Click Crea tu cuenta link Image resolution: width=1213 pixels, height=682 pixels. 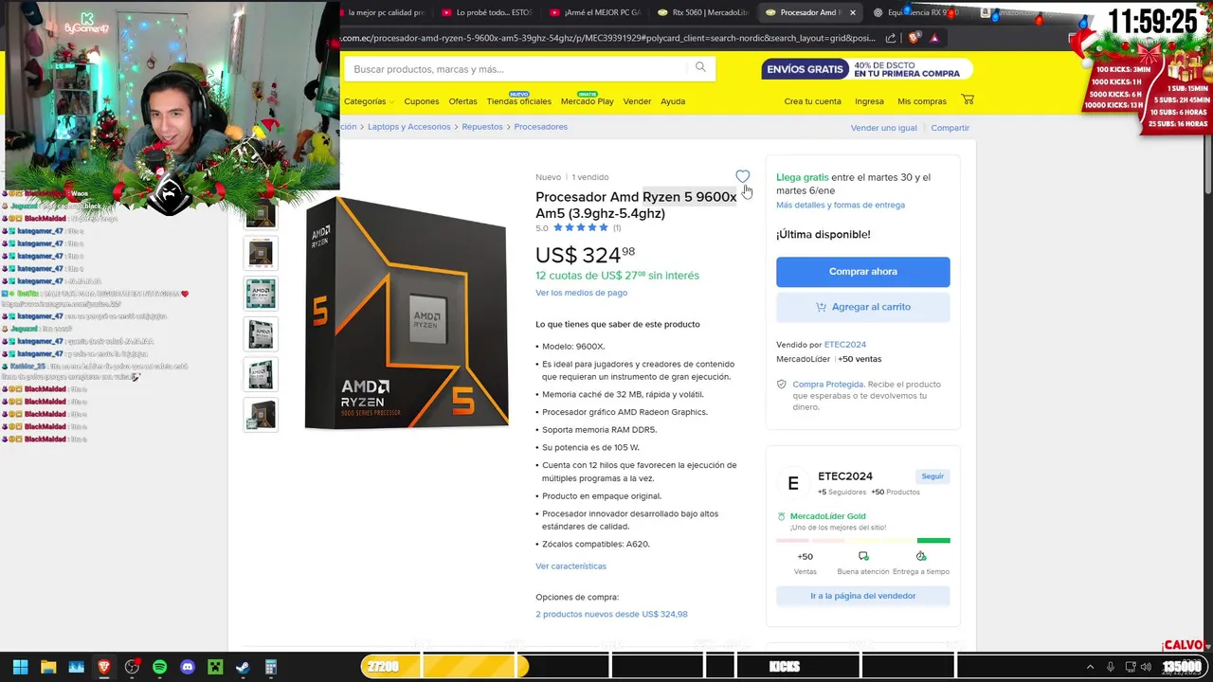click(812, 101)
